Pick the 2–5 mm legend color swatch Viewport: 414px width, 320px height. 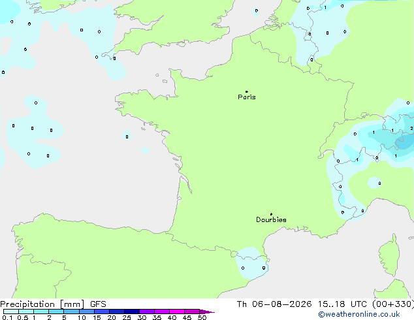tap(56, 312)
